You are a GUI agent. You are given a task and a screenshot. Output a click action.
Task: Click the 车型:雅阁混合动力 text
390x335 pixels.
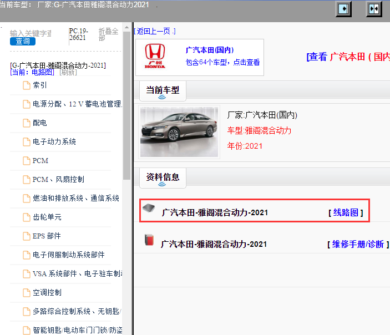tap(259, 130)
